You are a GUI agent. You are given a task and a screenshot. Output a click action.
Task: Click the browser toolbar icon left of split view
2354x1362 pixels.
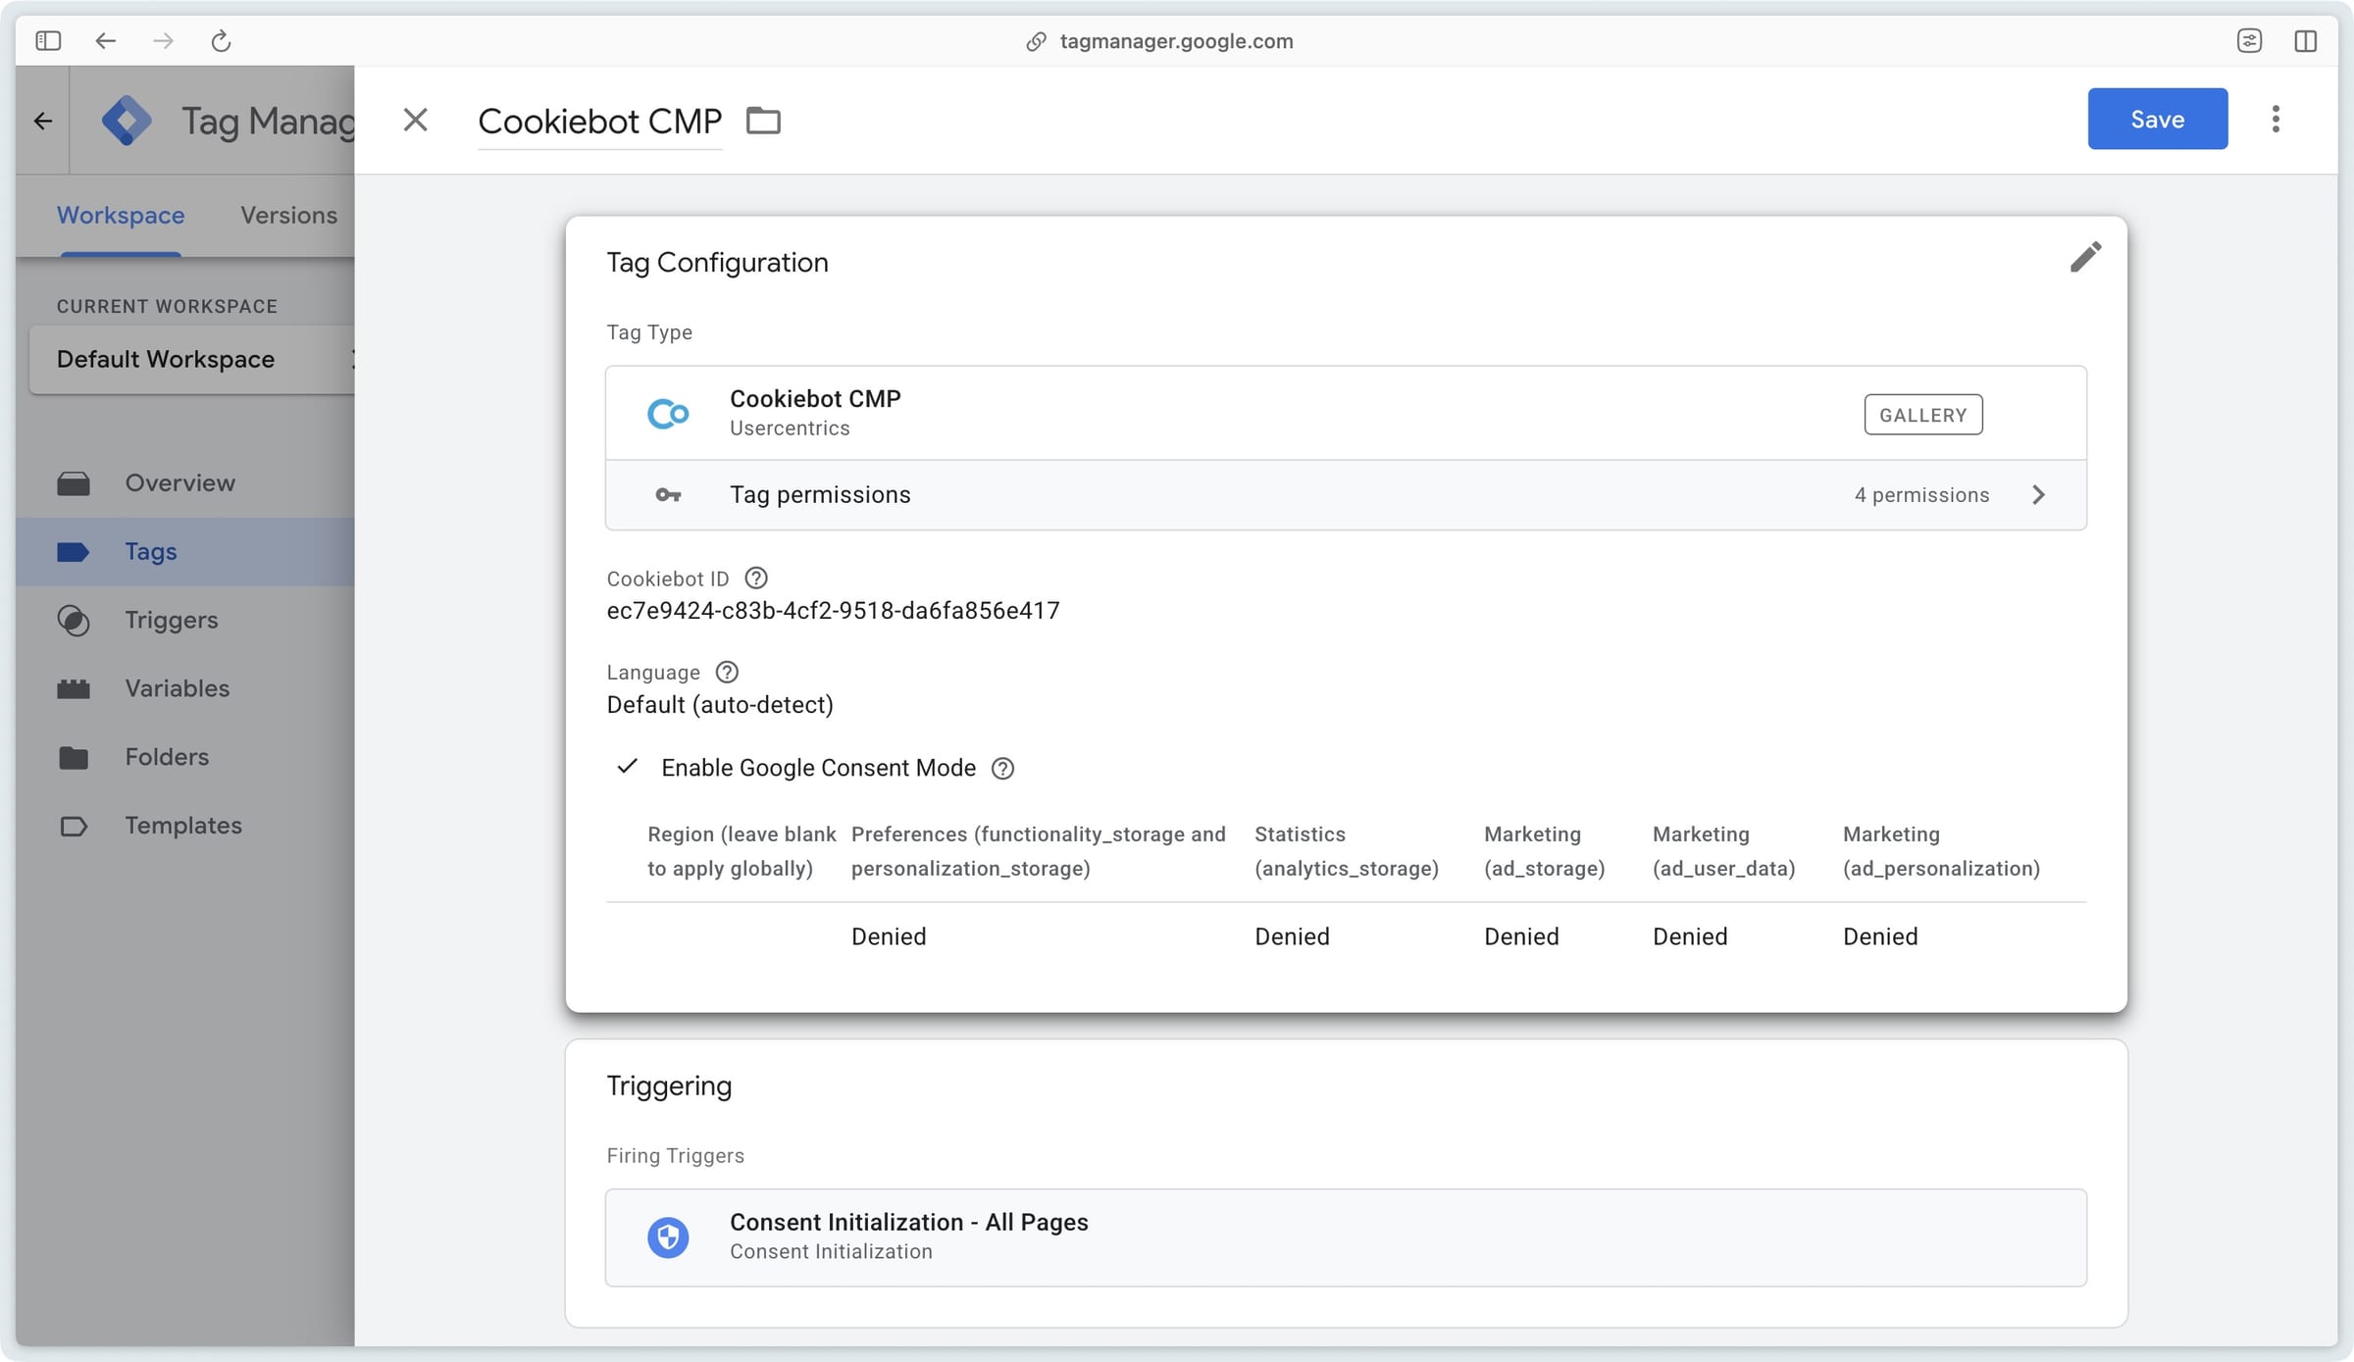[x=2249, y=40]
